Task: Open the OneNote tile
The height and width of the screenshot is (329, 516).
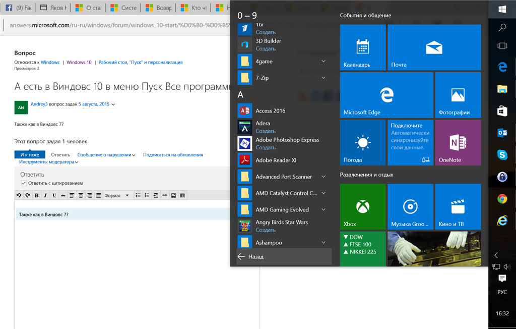Action: coord(458,142)
